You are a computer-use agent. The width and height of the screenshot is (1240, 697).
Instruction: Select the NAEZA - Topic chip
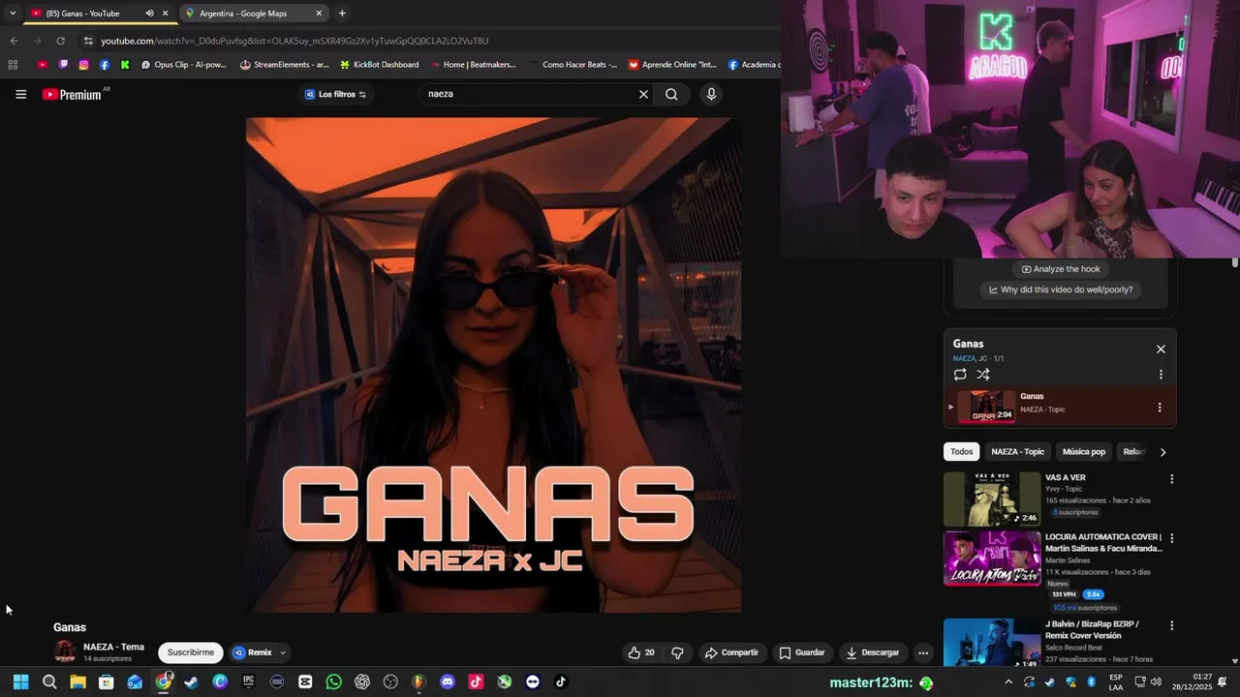tap(1017, 451)
